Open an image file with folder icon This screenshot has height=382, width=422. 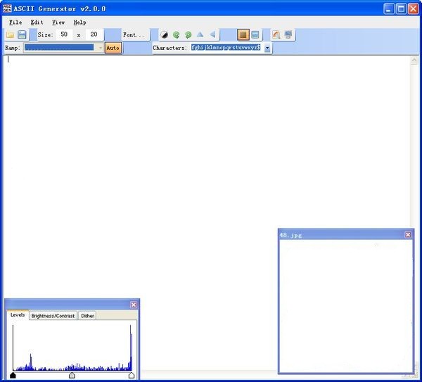point(11,34)
